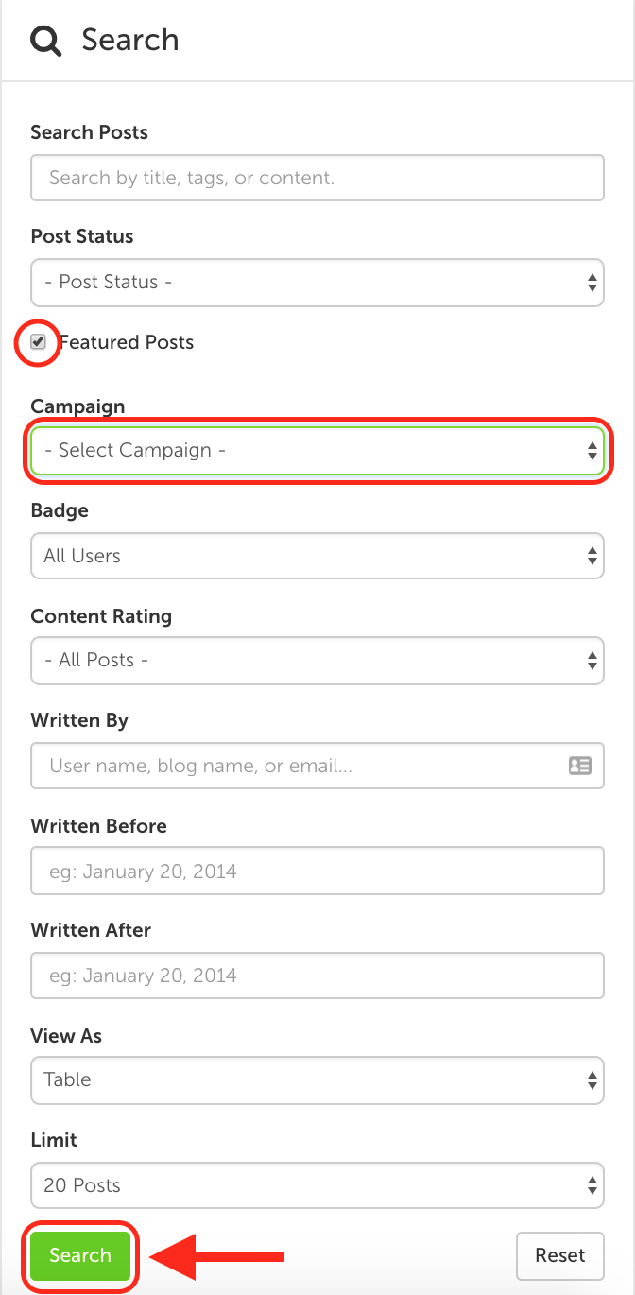The width and height of the screenshot is (635, 1295).
Task: Open the Content Rating dropdown
Action: [x=317, y=660]
